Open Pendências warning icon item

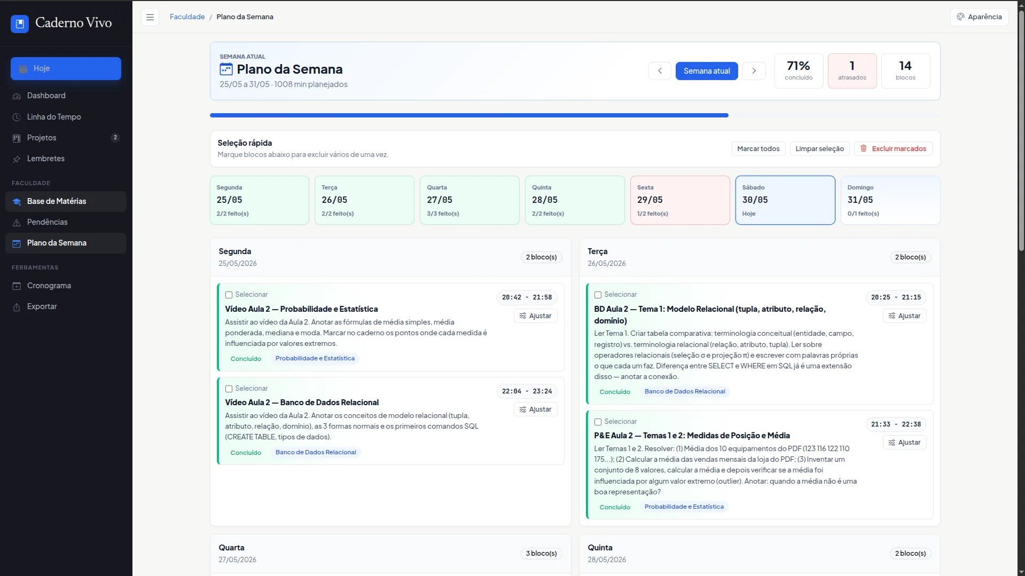click(x=17, y=223)
